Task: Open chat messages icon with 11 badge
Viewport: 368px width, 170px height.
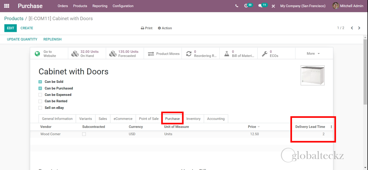Action: click(263, 6)
